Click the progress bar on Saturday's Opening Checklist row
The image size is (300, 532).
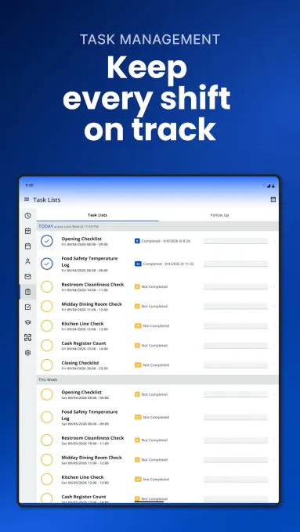(236, 394)
